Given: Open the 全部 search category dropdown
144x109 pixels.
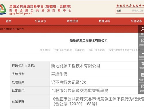Looking at the screenshot, I should (119, 11).
